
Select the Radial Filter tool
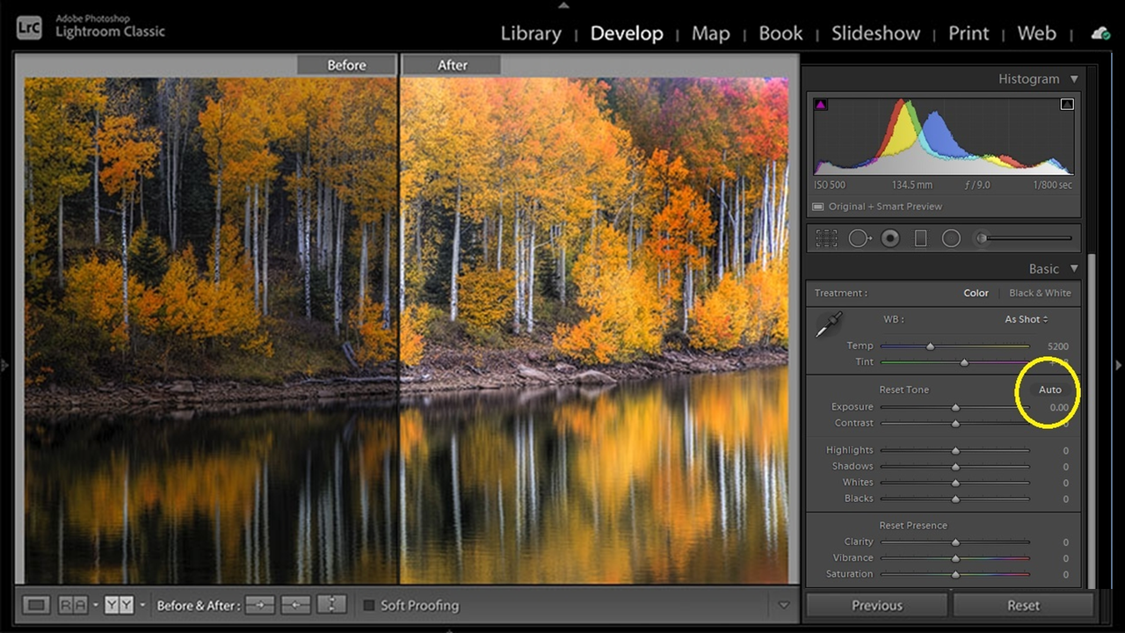tap(951, 238)
